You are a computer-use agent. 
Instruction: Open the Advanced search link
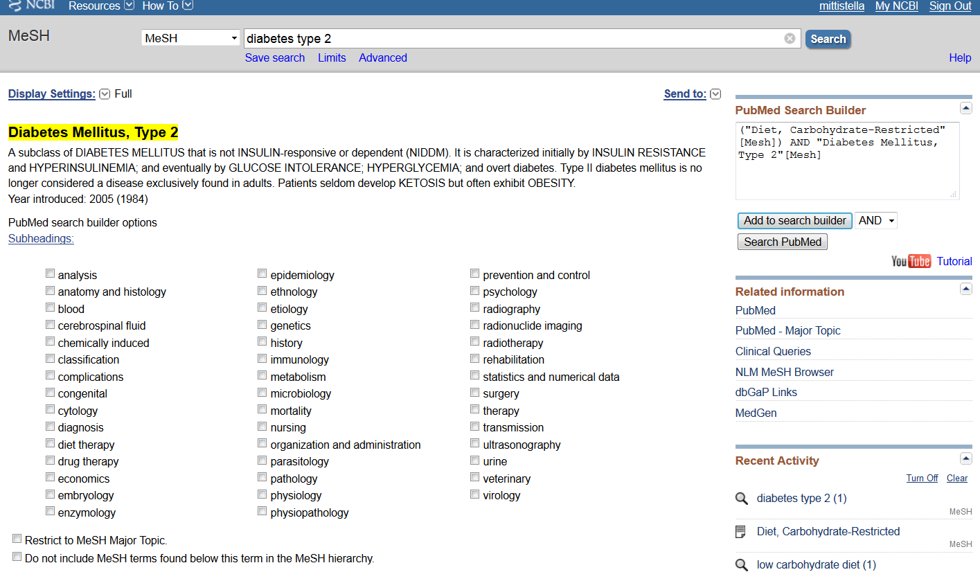[383, 58]
